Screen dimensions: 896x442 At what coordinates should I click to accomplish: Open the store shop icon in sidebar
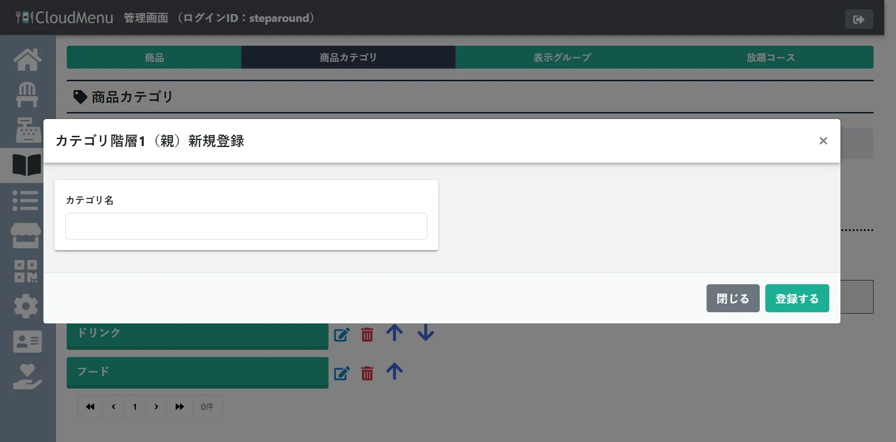pos(26,236)
